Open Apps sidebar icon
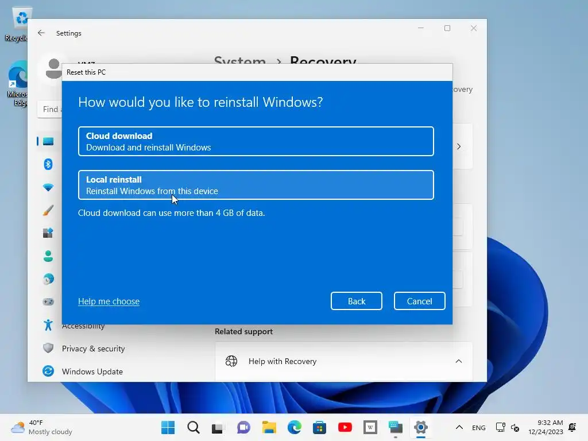Image resolution: width=588 pixels, height=441 pixels. click(48, 233)
